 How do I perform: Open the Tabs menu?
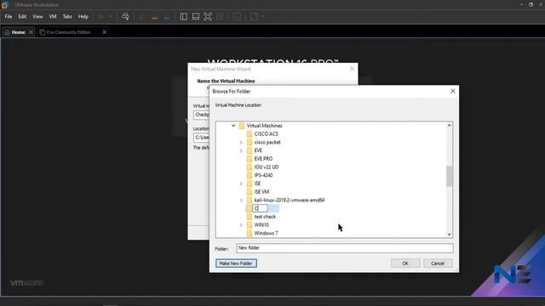point(67,17)
